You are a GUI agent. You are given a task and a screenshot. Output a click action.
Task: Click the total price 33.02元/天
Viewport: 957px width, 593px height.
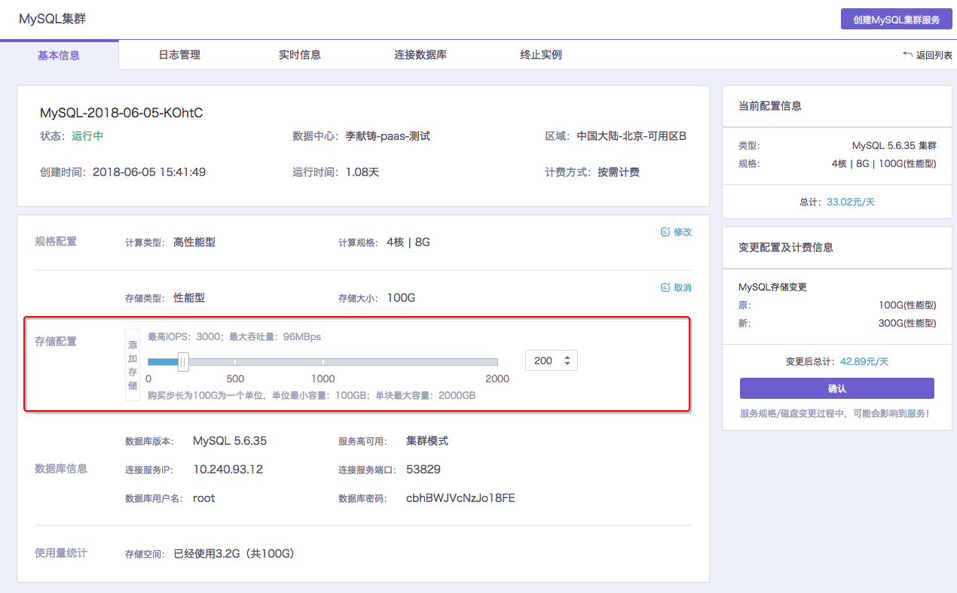[x=851, y=202]
